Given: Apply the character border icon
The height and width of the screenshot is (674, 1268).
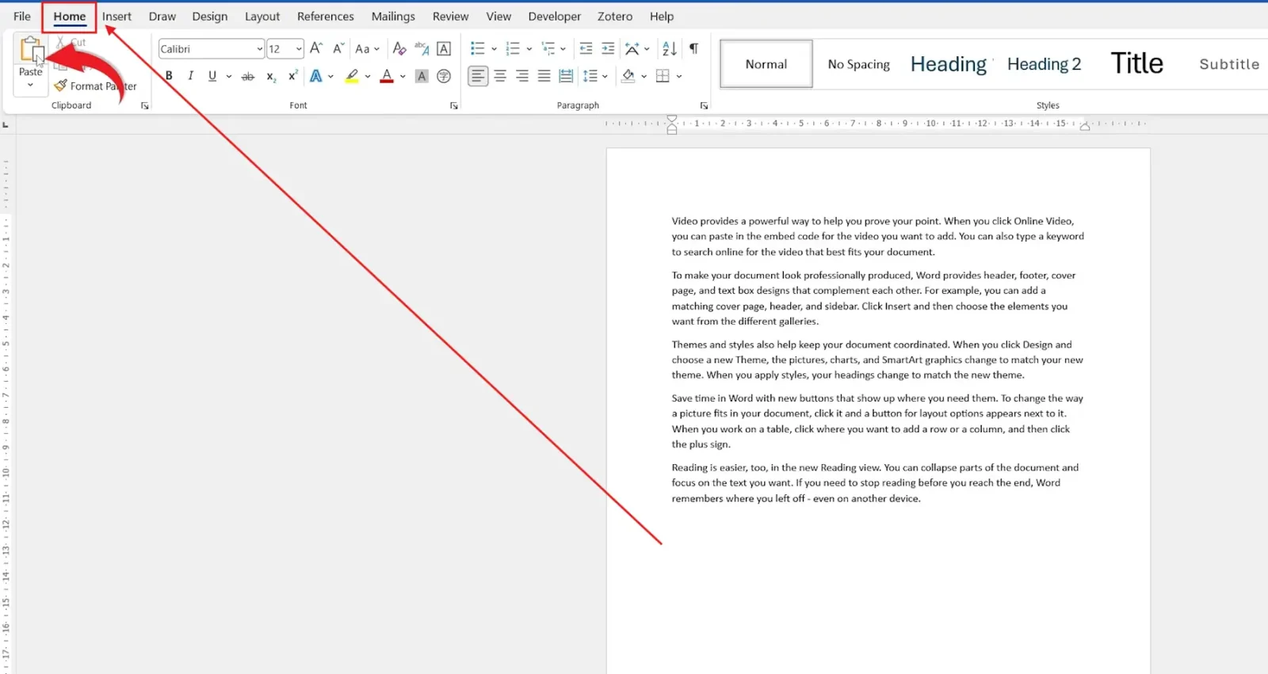Looking at the screenshot, I should pyautogui.click(x=444, y=48).
